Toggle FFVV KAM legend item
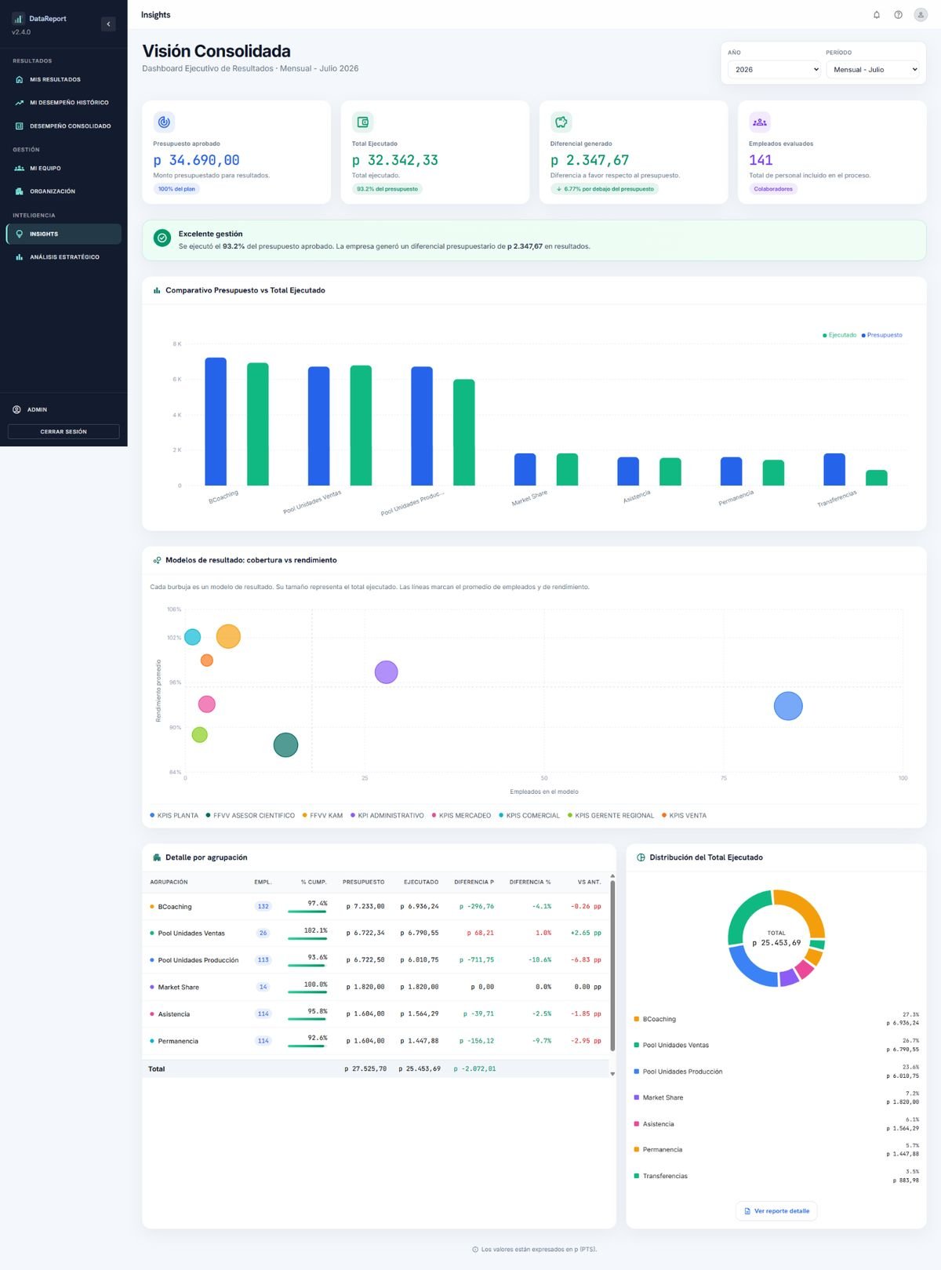Screen dimensions: 941x1270 click(322, 816)
